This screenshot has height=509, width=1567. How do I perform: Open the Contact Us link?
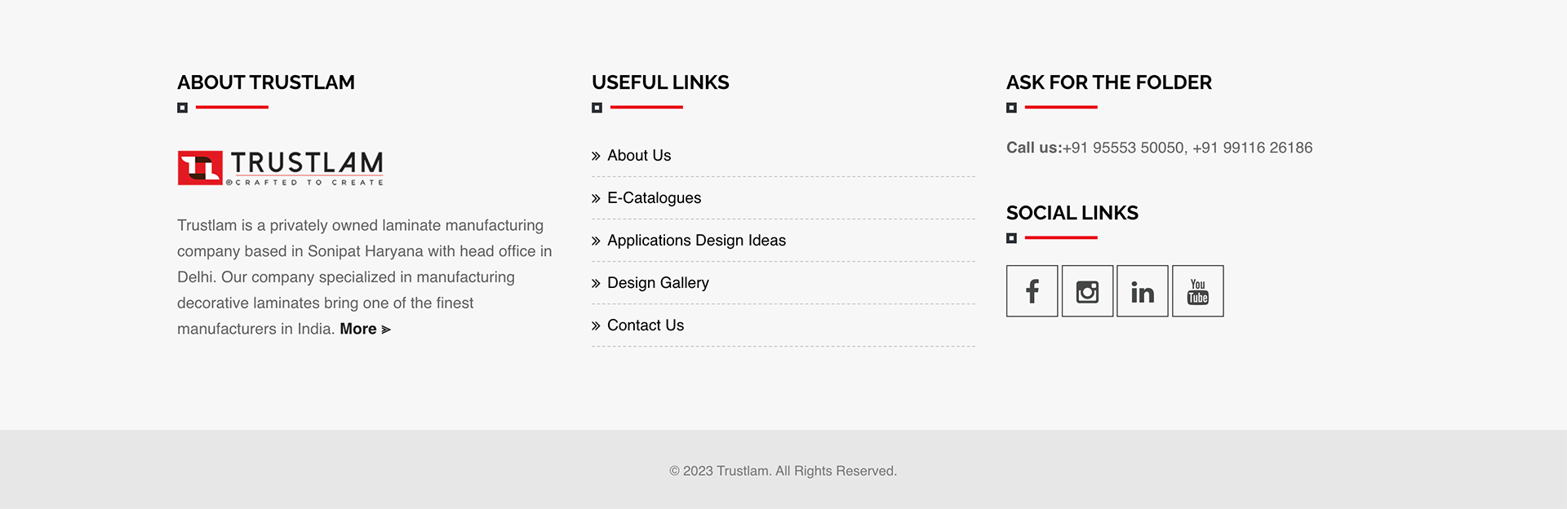[646, 325]
